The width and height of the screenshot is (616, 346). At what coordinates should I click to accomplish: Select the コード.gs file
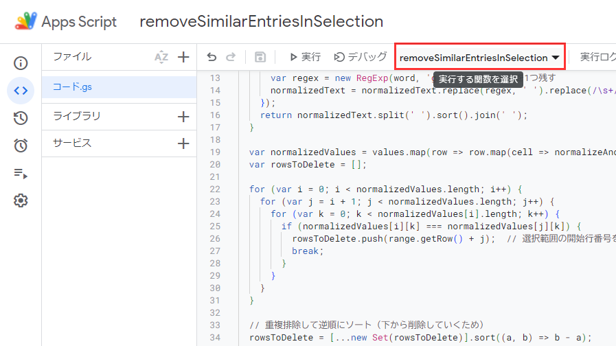pyautogui.click(x=72, y=86)
